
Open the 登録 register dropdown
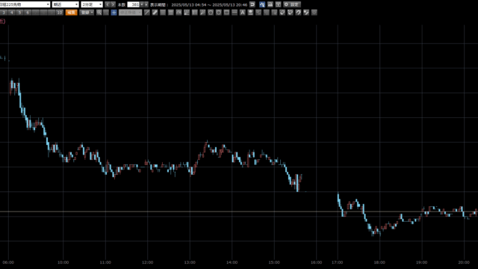(87, 13)
